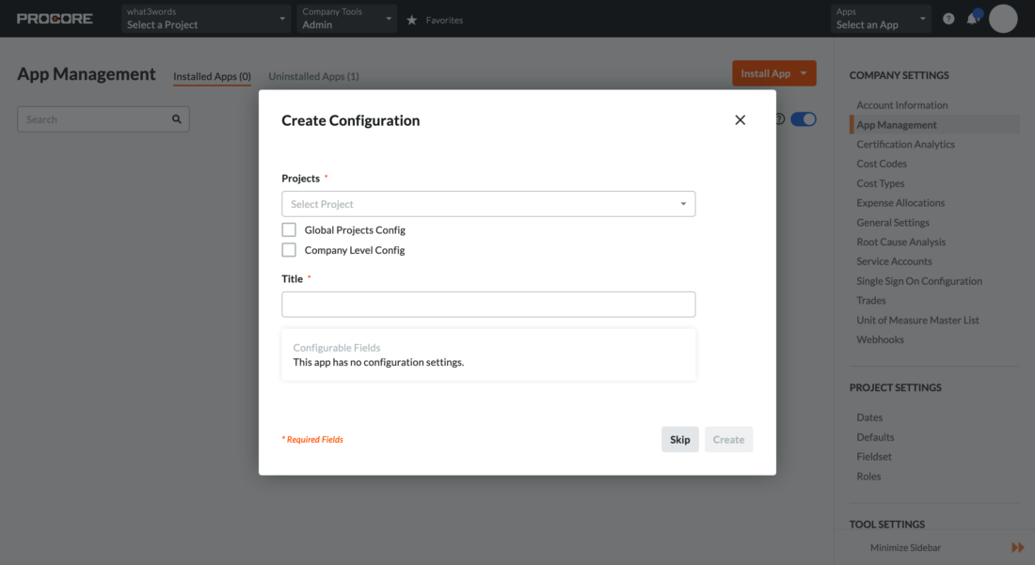This screenshot has height=565, width=1035.
Task: Click the Minimize Sidebar arrows icon
Action: pos(1017,547)
